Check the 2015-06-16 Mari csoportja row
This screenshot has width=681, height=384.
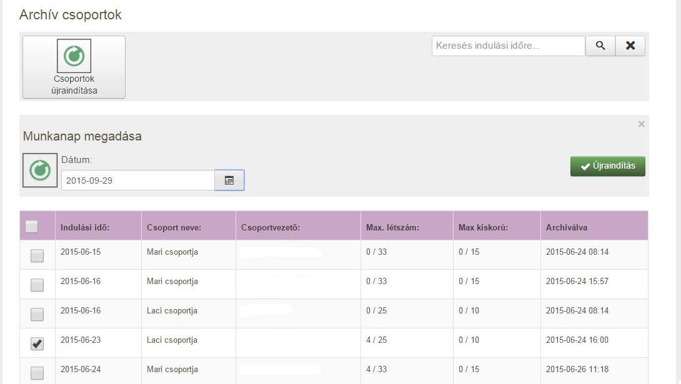[37, 285]
